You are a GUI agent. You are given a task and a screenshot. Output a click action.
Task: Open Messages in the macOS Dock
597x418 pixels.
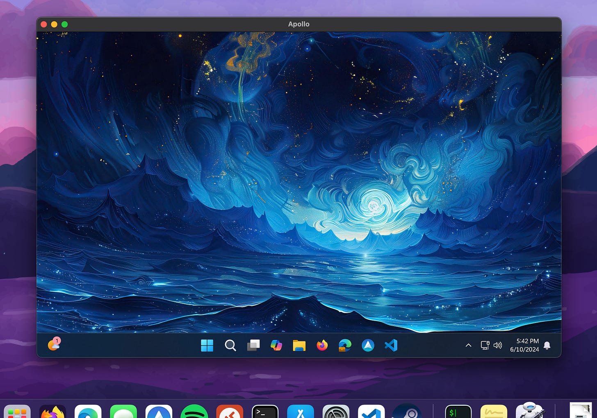(x=123, y=411)
